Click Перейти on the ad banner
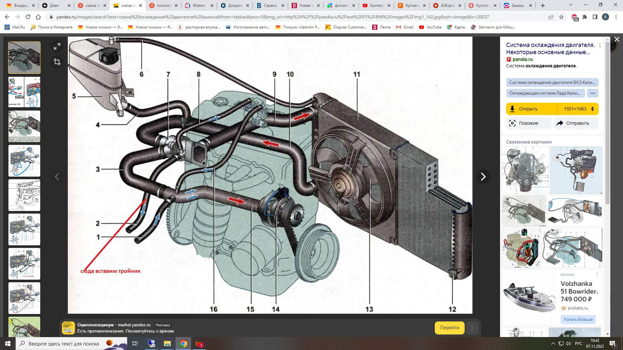 (449, 328)
